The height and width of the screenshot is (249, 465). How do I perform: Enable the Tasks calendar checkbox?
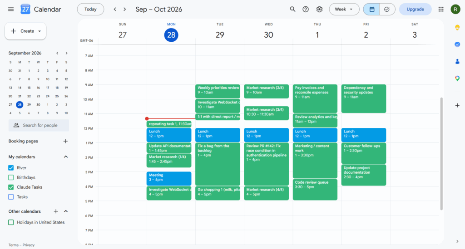pyautogui.click(x=11, y=197)
